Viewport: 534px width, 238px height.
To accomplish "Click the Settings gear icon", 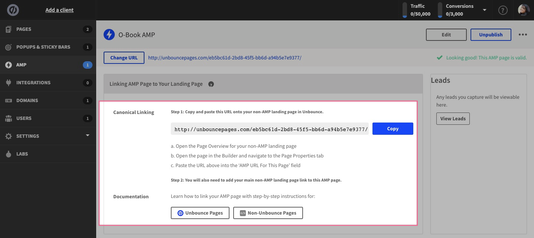I will (9, 136).
